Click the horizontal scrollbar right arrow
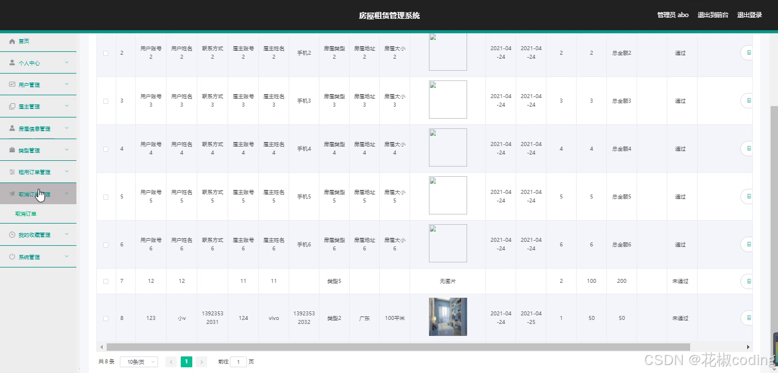The height and width of the screenshot is (373, 778). pos(748,347)
